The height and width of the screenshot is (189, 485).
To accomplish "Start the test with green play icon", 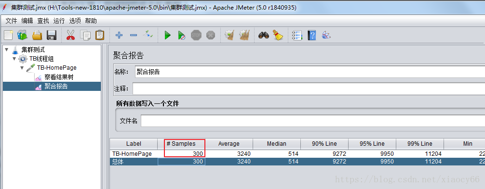I will pyautogui.click(x=168, y=35).
